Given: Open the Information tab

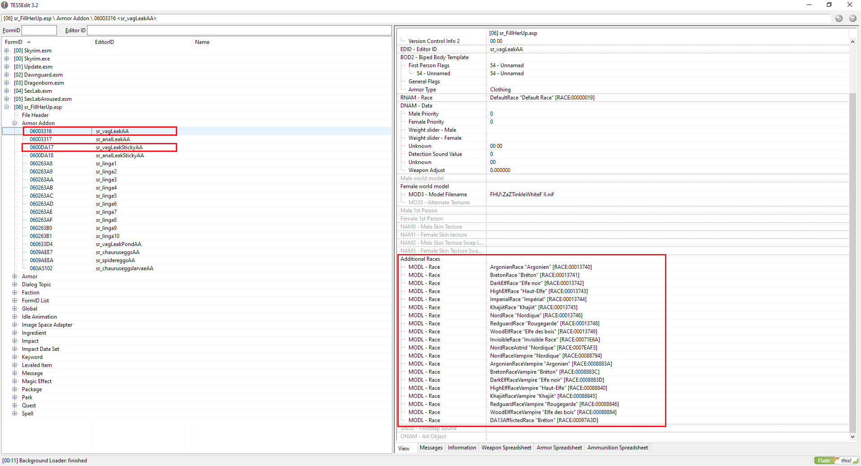Looking at the screenshot, I should [462, 448].
